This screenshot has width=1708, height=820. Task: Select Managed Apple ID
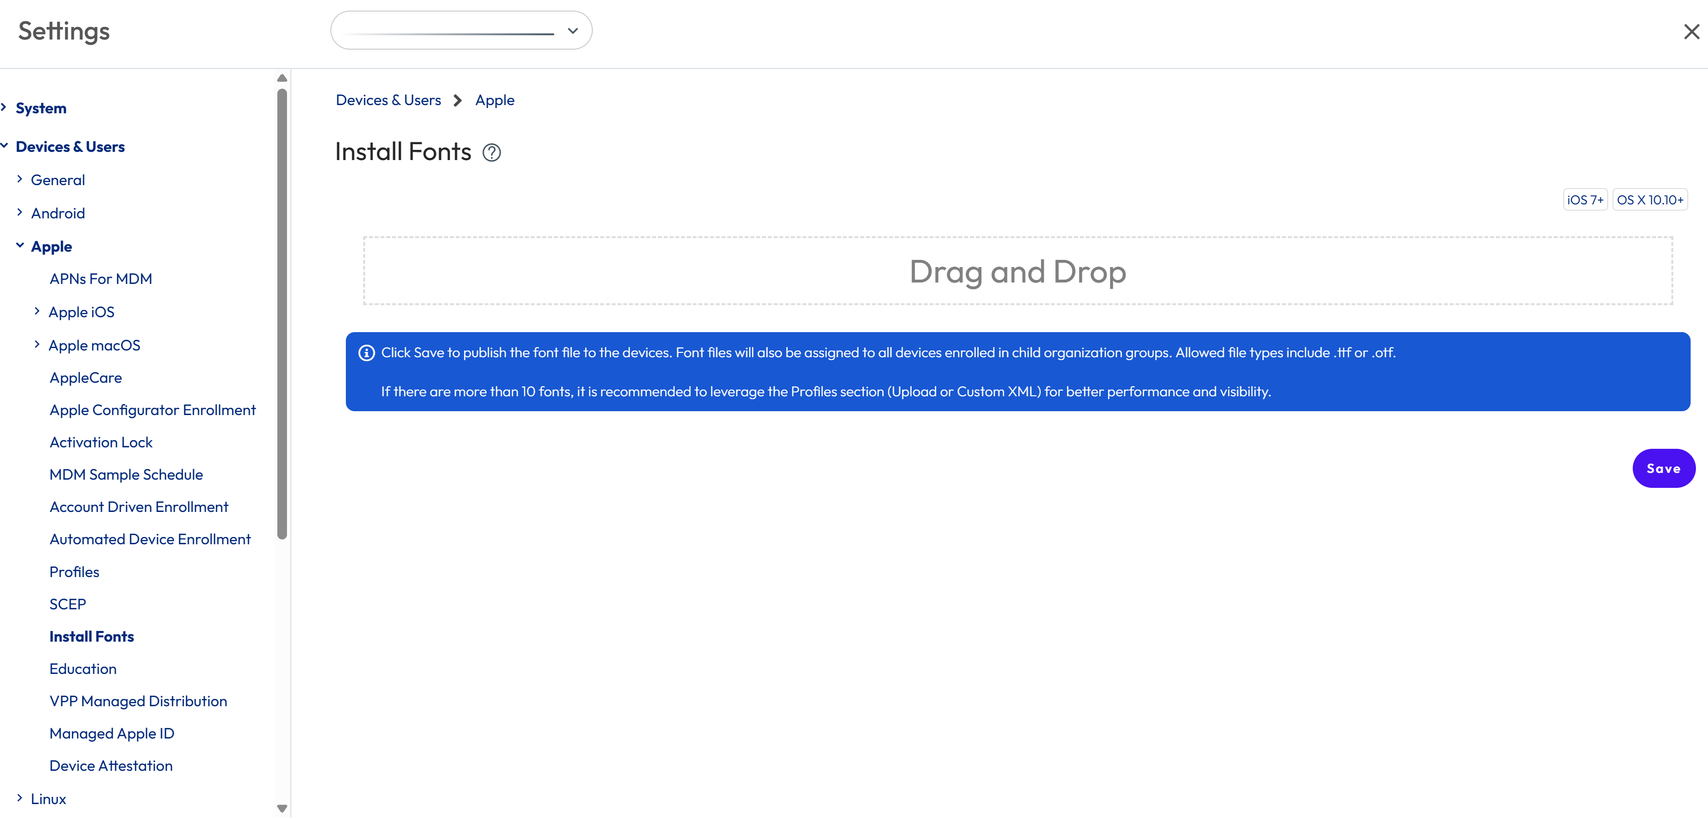coord(111,734)
